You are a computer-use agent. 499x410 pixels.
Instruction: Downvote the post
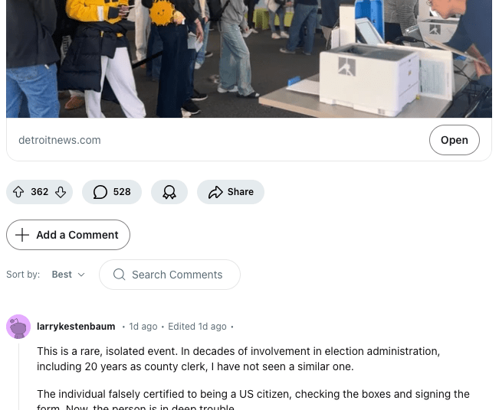click(61, 192)
